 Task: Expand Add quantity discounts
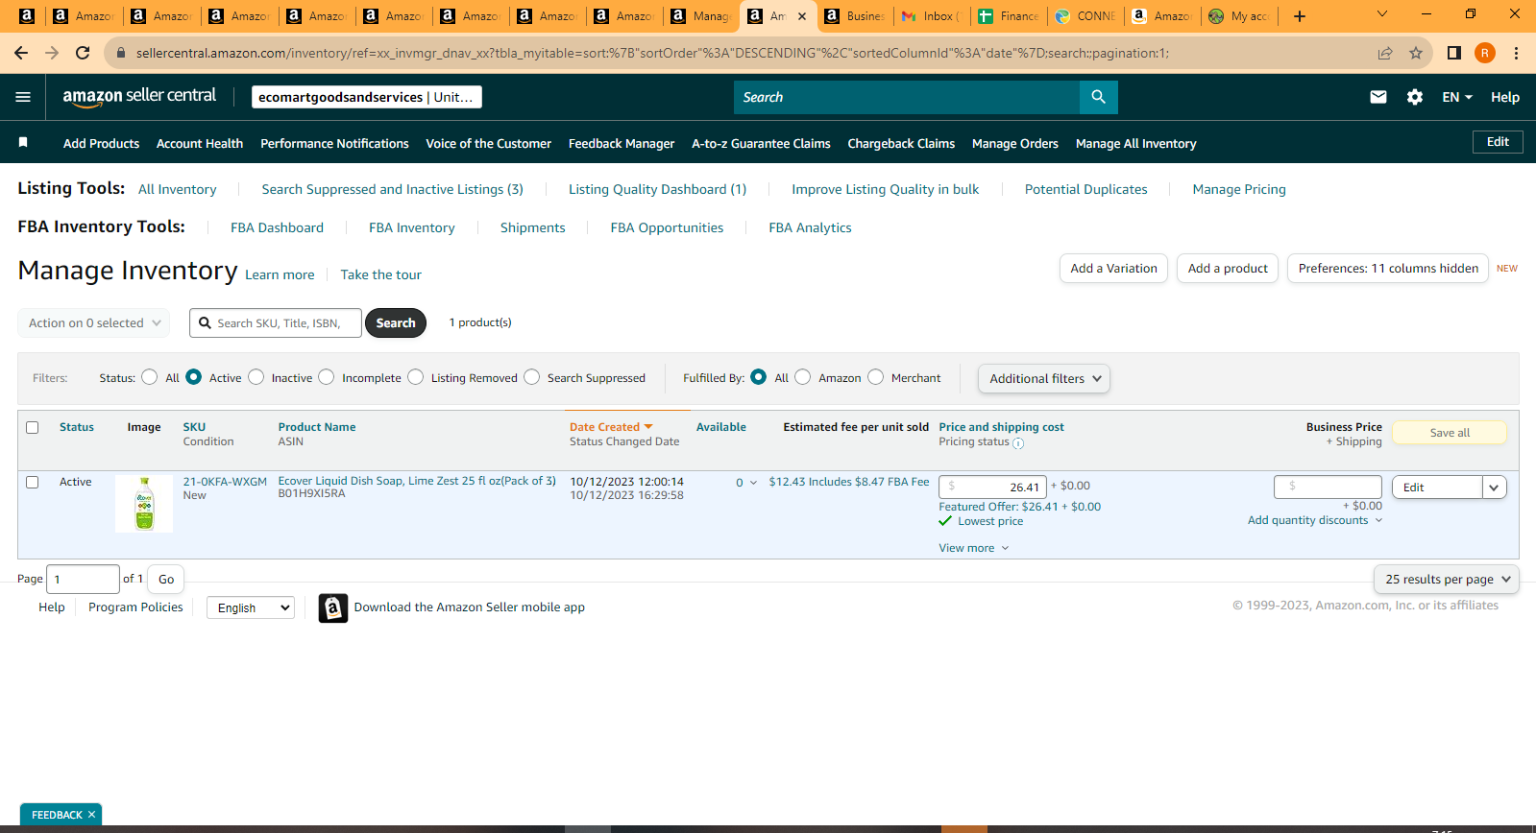(x=1315, y=520)
